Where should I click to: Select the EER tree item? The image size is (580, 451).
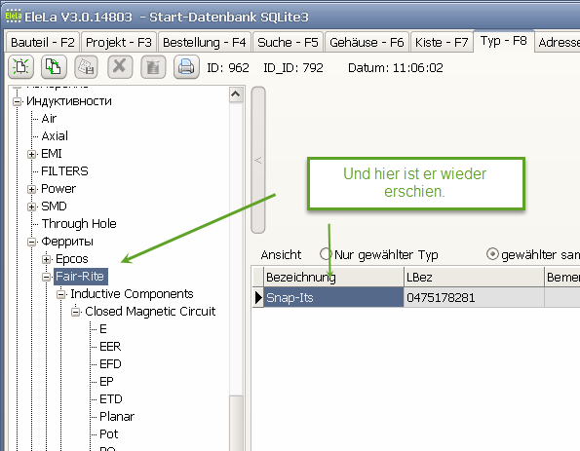pos(110,347)
